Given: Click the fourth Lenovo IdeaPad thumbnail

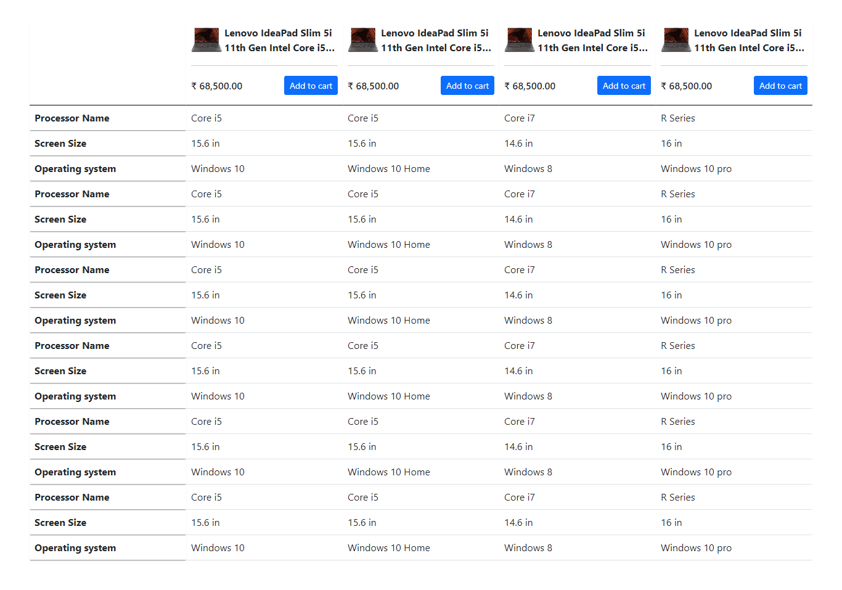Looking at the screenshot, I should pyautogui.click(x=676, y=39).
